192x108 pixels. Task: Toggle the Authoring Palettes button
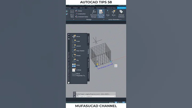tap(101, 14)
